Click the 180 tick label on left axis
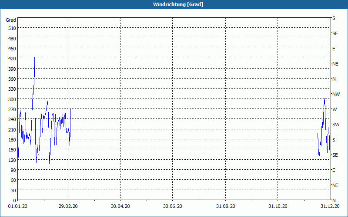Screen dimensions: 348x217 point(12,140)
